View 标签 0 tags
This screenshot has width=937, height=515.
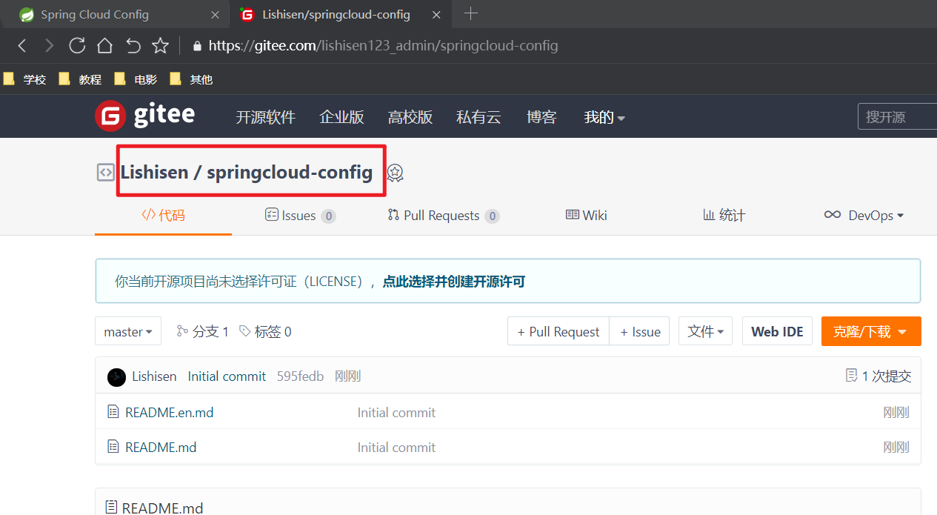[x=265, y=331]
